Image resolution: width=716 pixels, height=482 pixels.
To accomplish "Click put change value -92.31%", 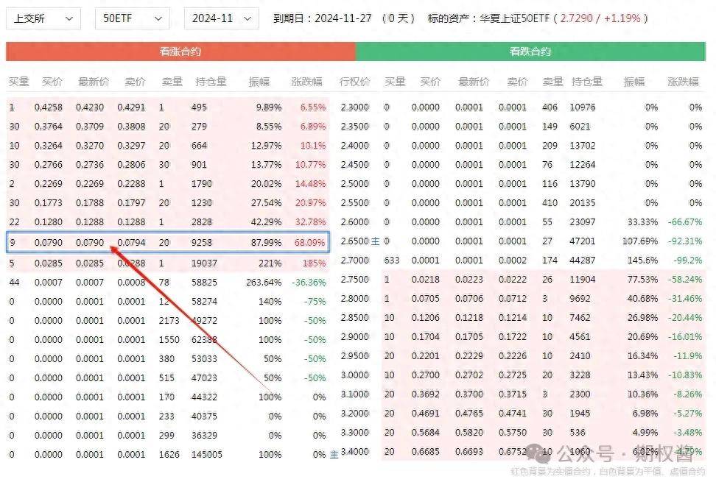I will click(x=685, y=241).
